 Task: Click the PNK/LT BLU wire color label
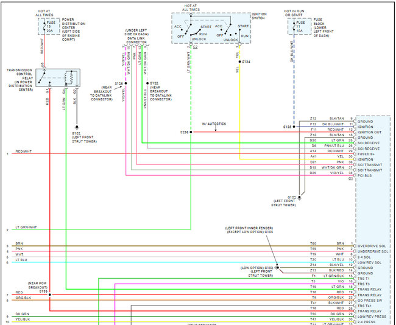pos(334,146)
